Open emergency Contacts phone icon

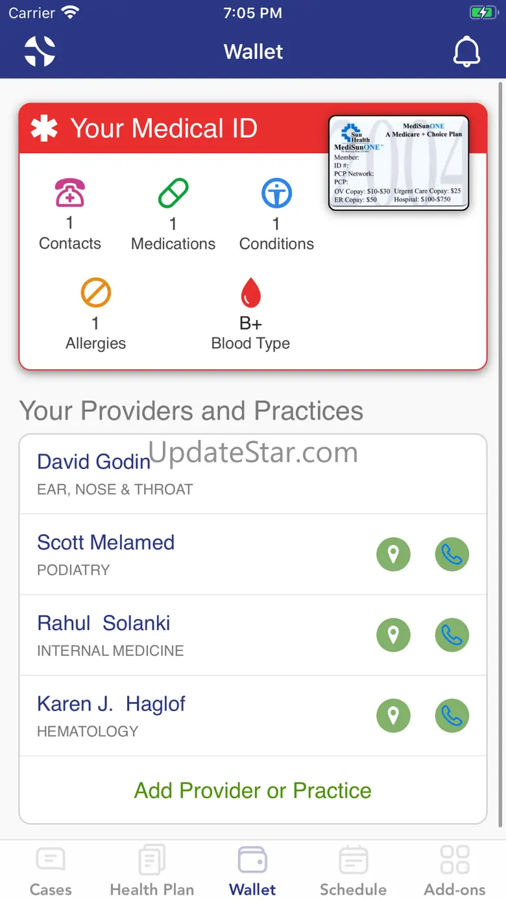(70, 193)
